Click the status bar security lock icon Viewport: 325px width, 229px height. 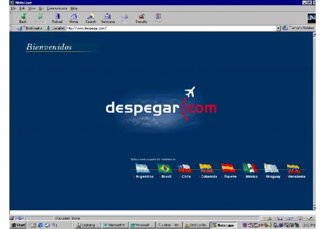tap(12, 218)
